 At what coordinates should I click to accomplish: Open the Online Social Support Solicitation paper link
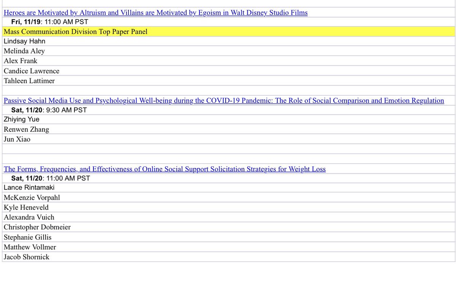click(x=165, y=169)
